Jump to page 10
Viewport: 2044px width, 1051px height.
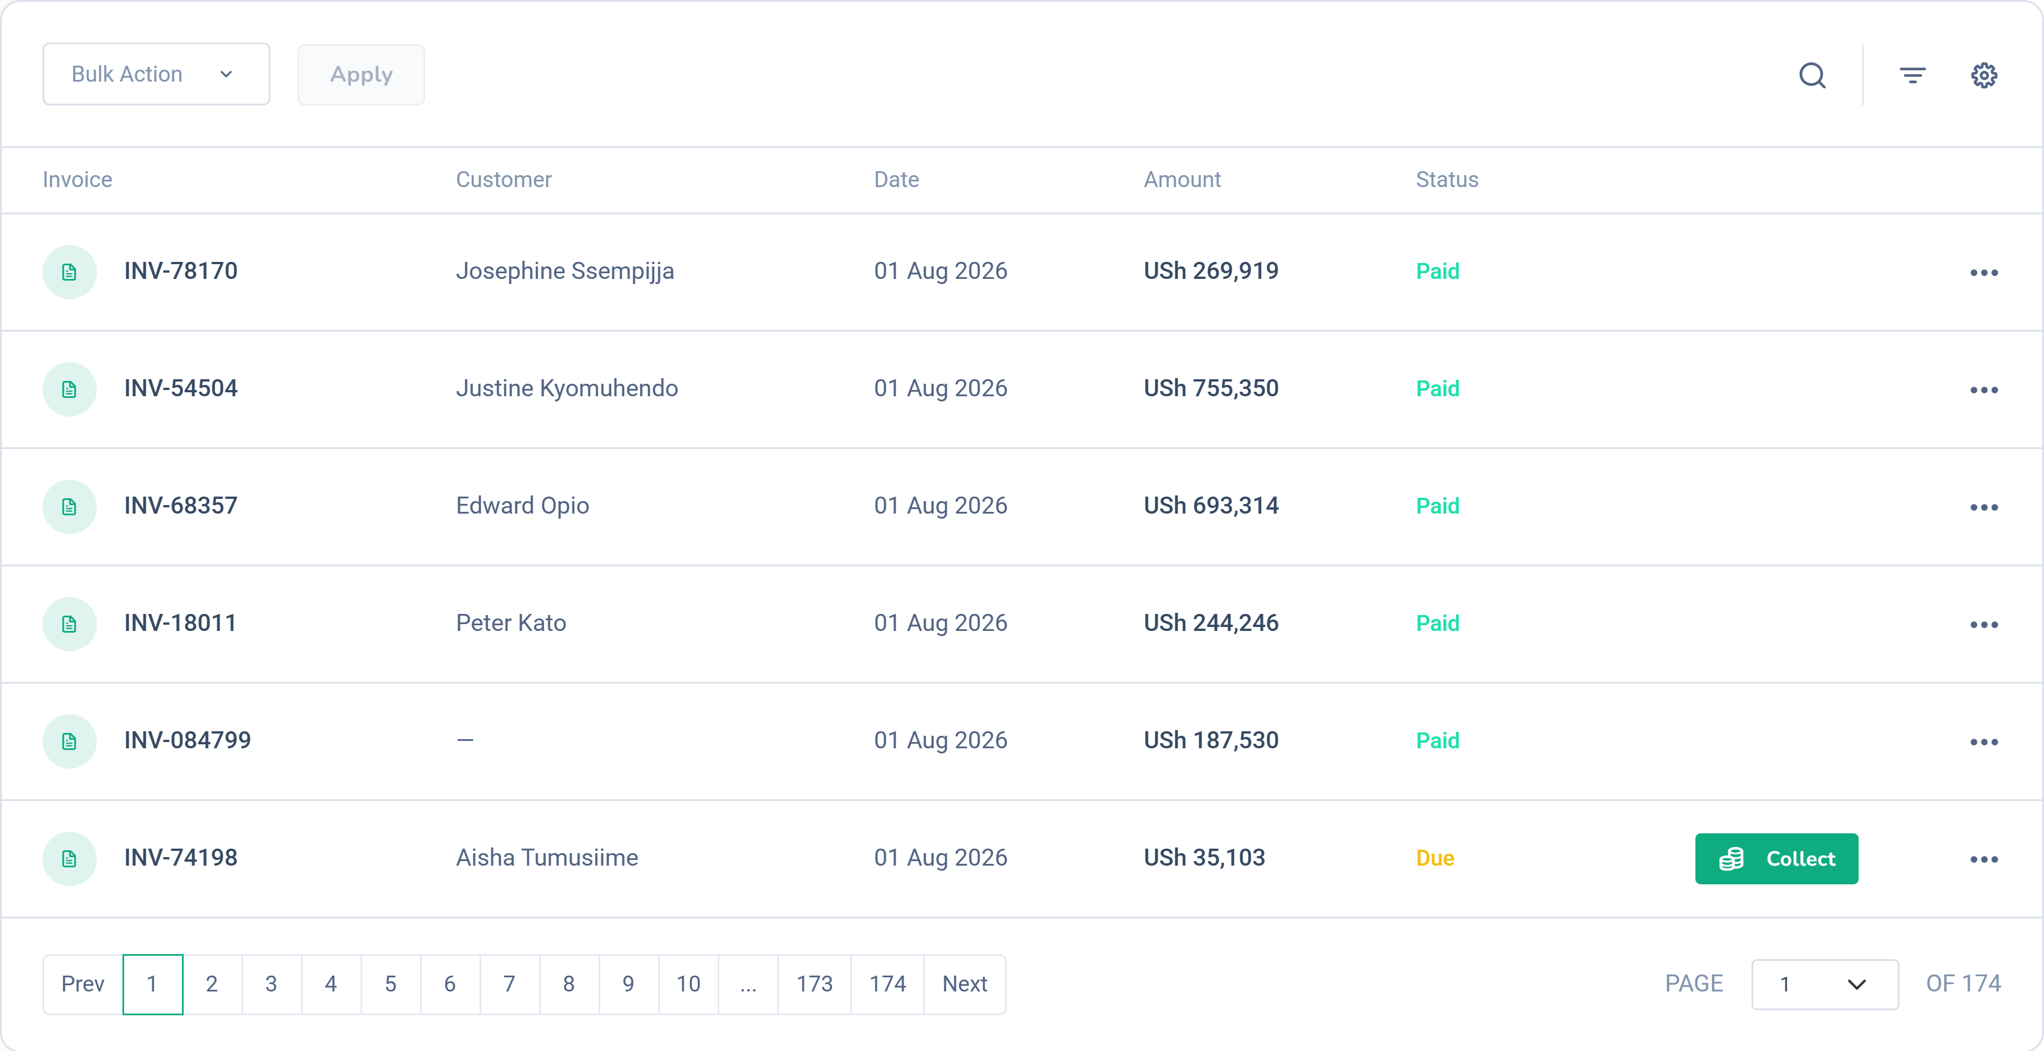pyautogui.click(x=688, y=984)
